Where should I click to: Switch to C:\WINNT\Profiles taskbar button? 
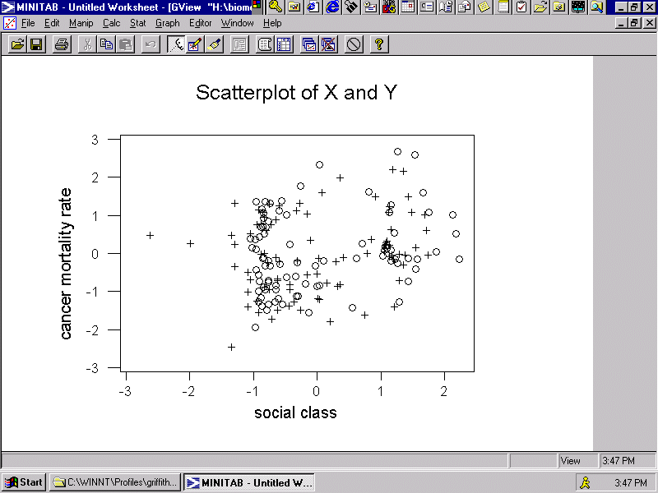click(x=115, y=482)
